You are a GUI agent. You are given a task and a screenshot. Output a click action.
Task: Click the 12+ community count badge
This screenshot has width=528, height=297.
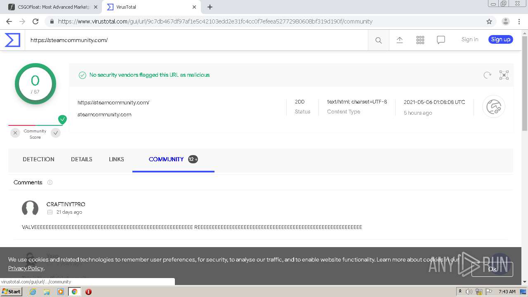[x=193, y=159]
